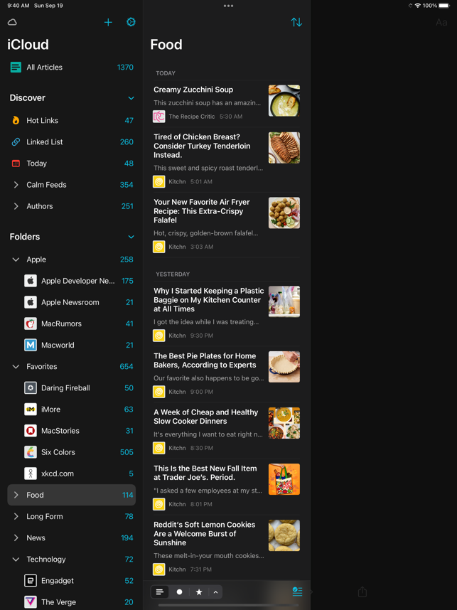
Task: Collapse the Discover section
Action: (131, 98)
